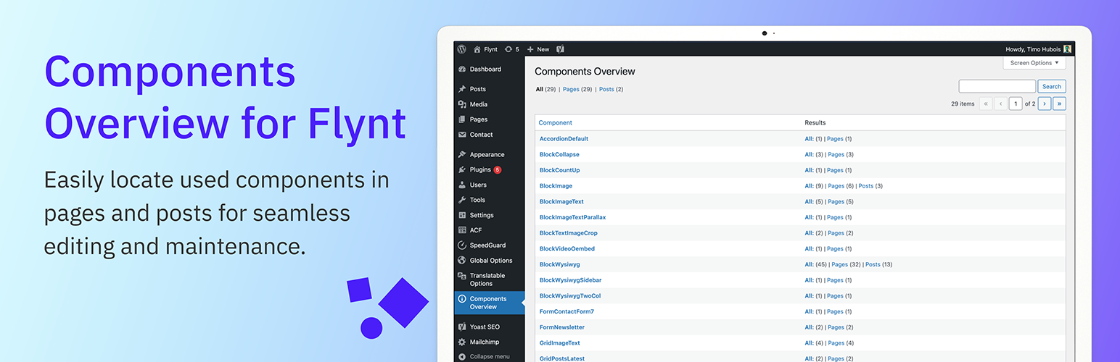Open the AccordionDefault component

click(564, 138)
